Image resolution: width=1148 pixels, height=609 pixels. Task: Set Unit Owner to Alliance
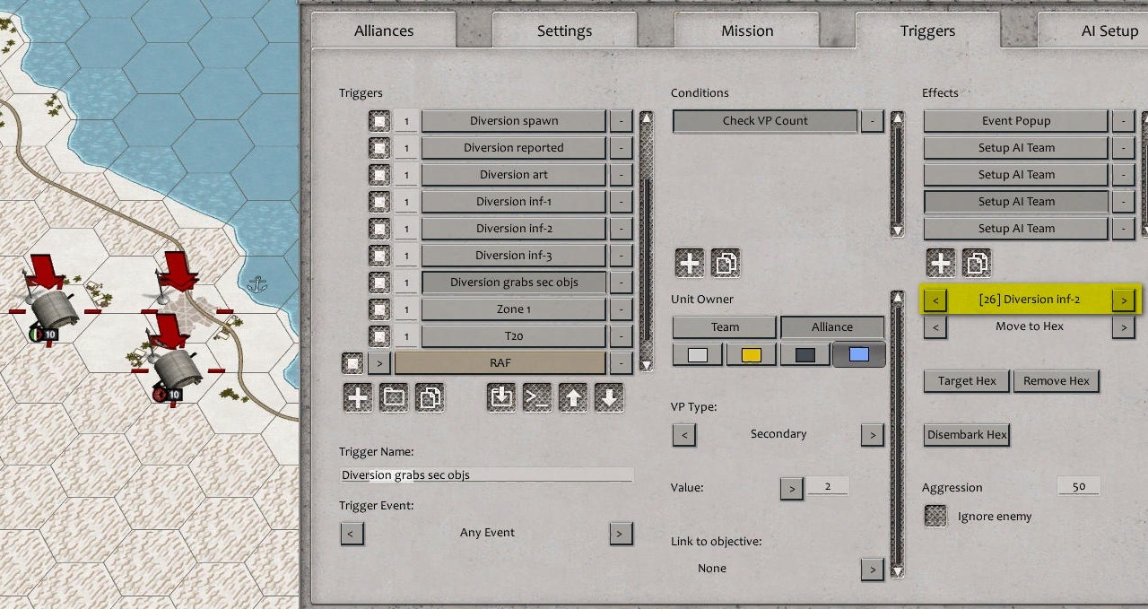(832, 327)
